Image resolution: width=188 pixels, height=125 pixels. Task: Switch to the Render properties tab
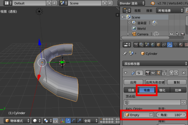pos(136,45)
